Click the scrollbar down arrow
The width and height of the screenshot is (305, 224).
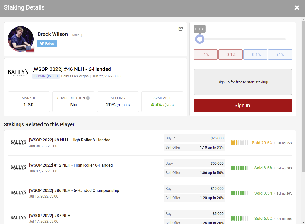(x=303, y=222)
